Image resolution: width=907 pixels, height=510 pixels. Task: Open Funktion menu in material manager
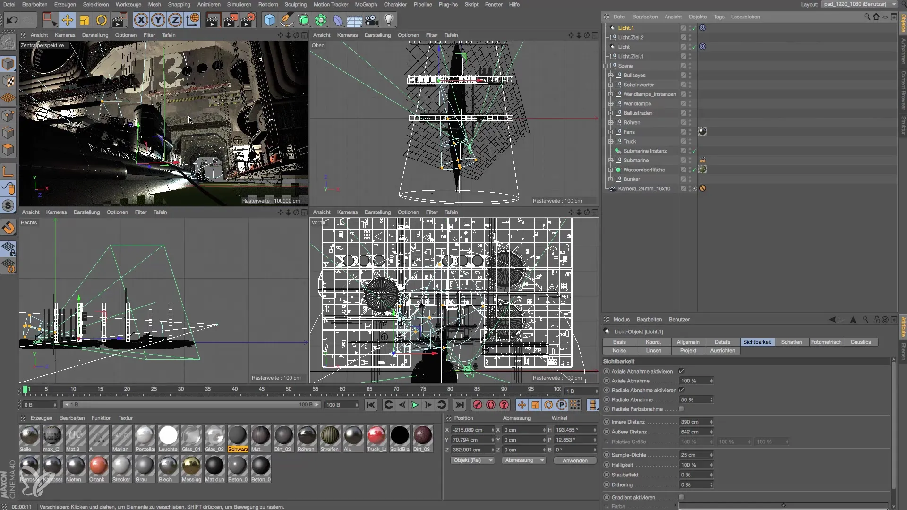101,418
